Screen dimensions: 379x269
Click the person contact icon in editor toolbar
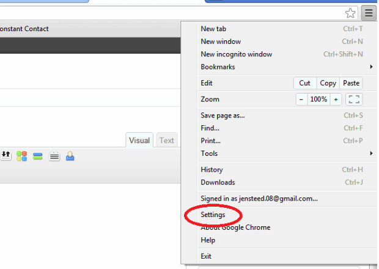point(70,156)
